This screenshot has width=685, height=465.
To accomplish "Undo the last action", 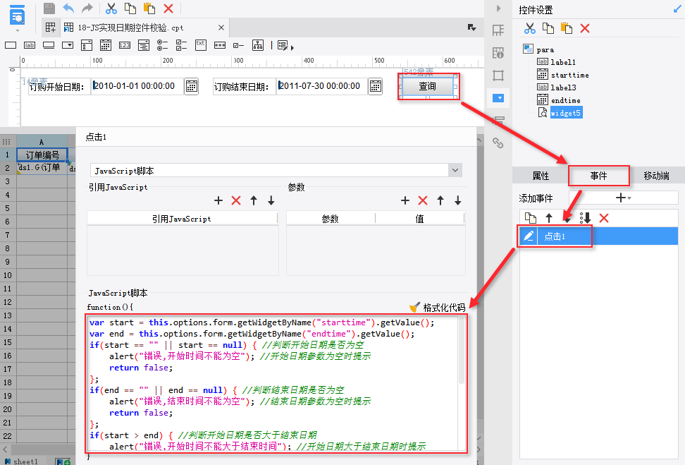I will pyautogui.click(x=68, y=8).
